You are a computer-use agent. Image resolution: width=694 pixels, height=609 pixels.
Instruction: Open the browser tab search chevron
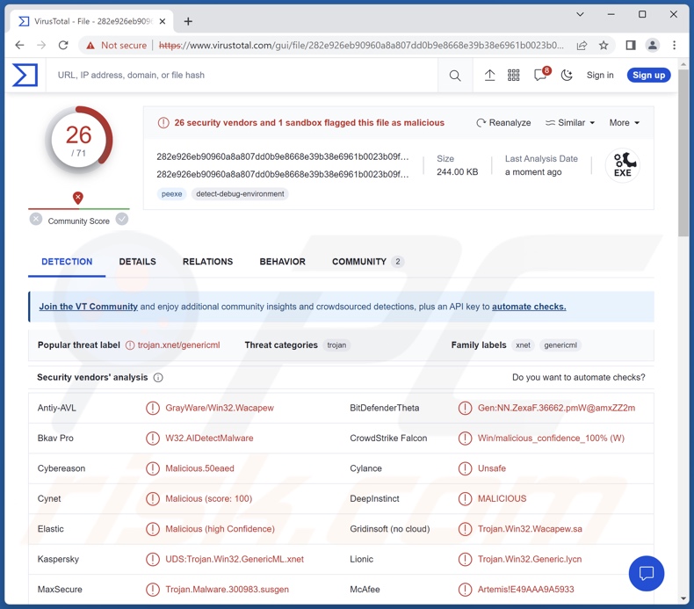[580, 15]
